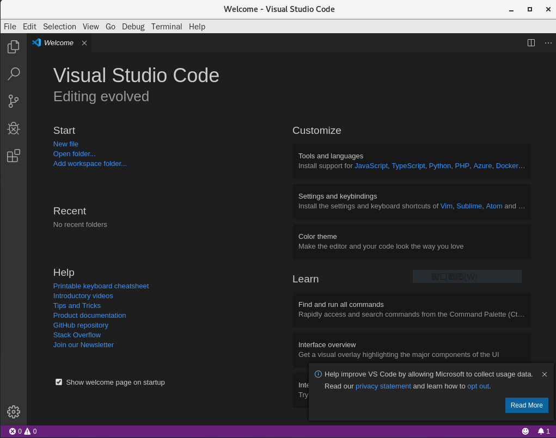This screenshot has height=438, width=556.
Task: Click the split editor icon
Action: (531, 43)
